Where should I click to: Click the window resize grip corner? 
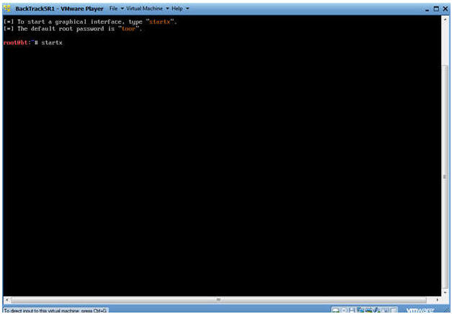446,310
